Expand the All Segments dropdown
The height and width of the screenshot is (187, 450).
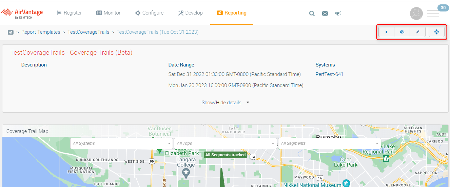coord(329,143)
